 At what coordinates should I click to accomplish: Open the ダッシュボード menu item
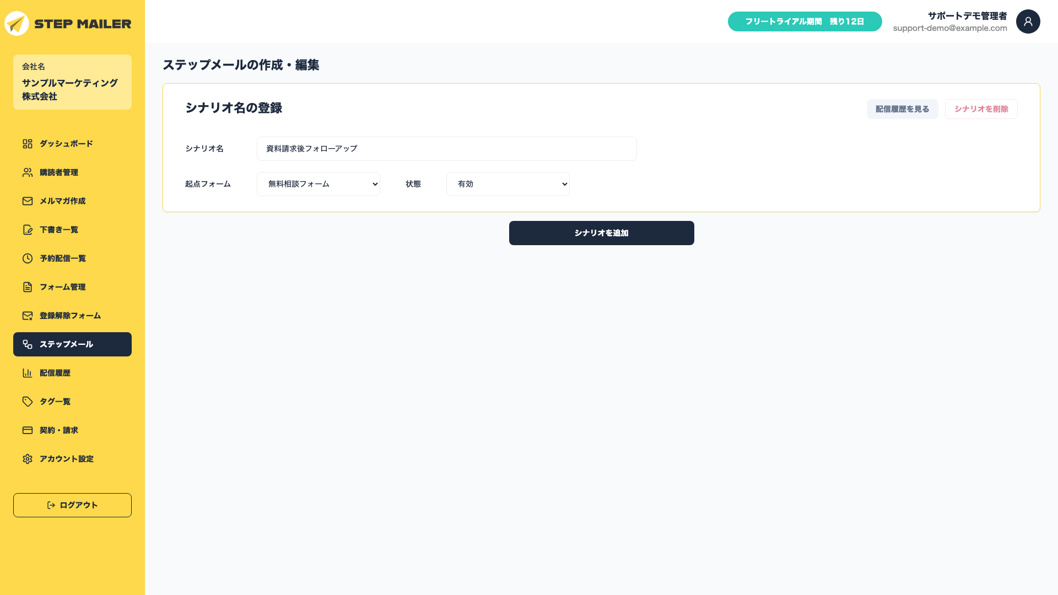coord(72,144)
